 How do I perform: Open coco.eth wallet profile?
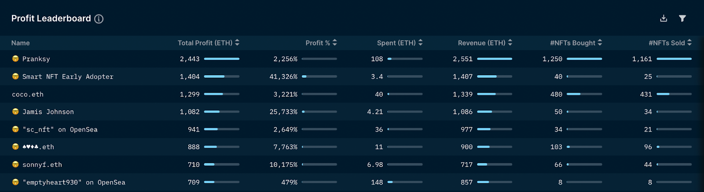28,94
